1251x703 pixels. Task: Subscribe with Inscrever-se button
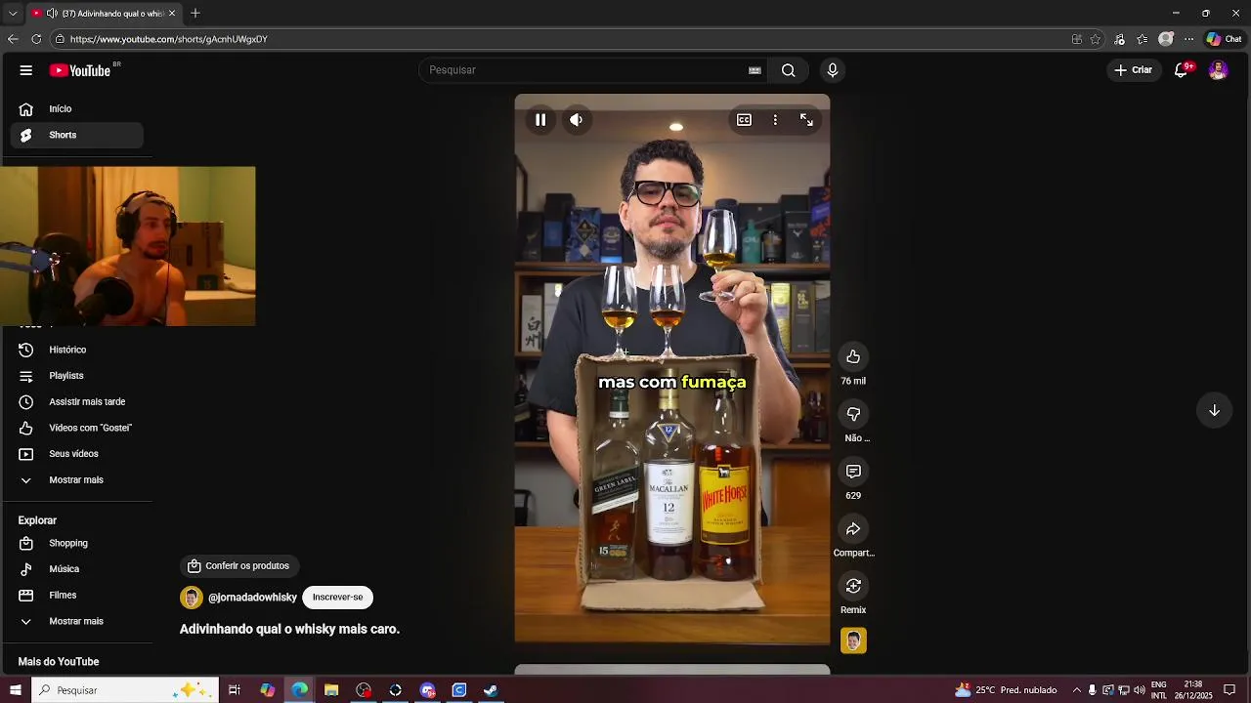[337, 598]
